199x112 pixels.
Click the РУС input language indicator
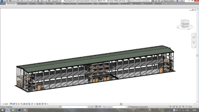pos(187,110)
